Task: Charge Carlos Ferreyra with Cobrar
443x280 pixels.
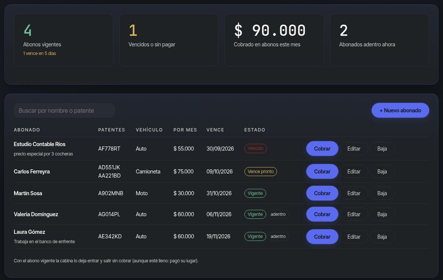Action: pyautogui.click(x=322, y=172)
